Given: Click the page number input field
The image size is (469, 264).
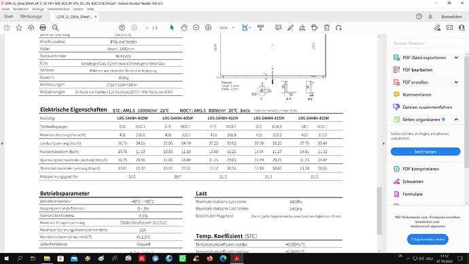Looking at the screenshot, I should 147,28.
